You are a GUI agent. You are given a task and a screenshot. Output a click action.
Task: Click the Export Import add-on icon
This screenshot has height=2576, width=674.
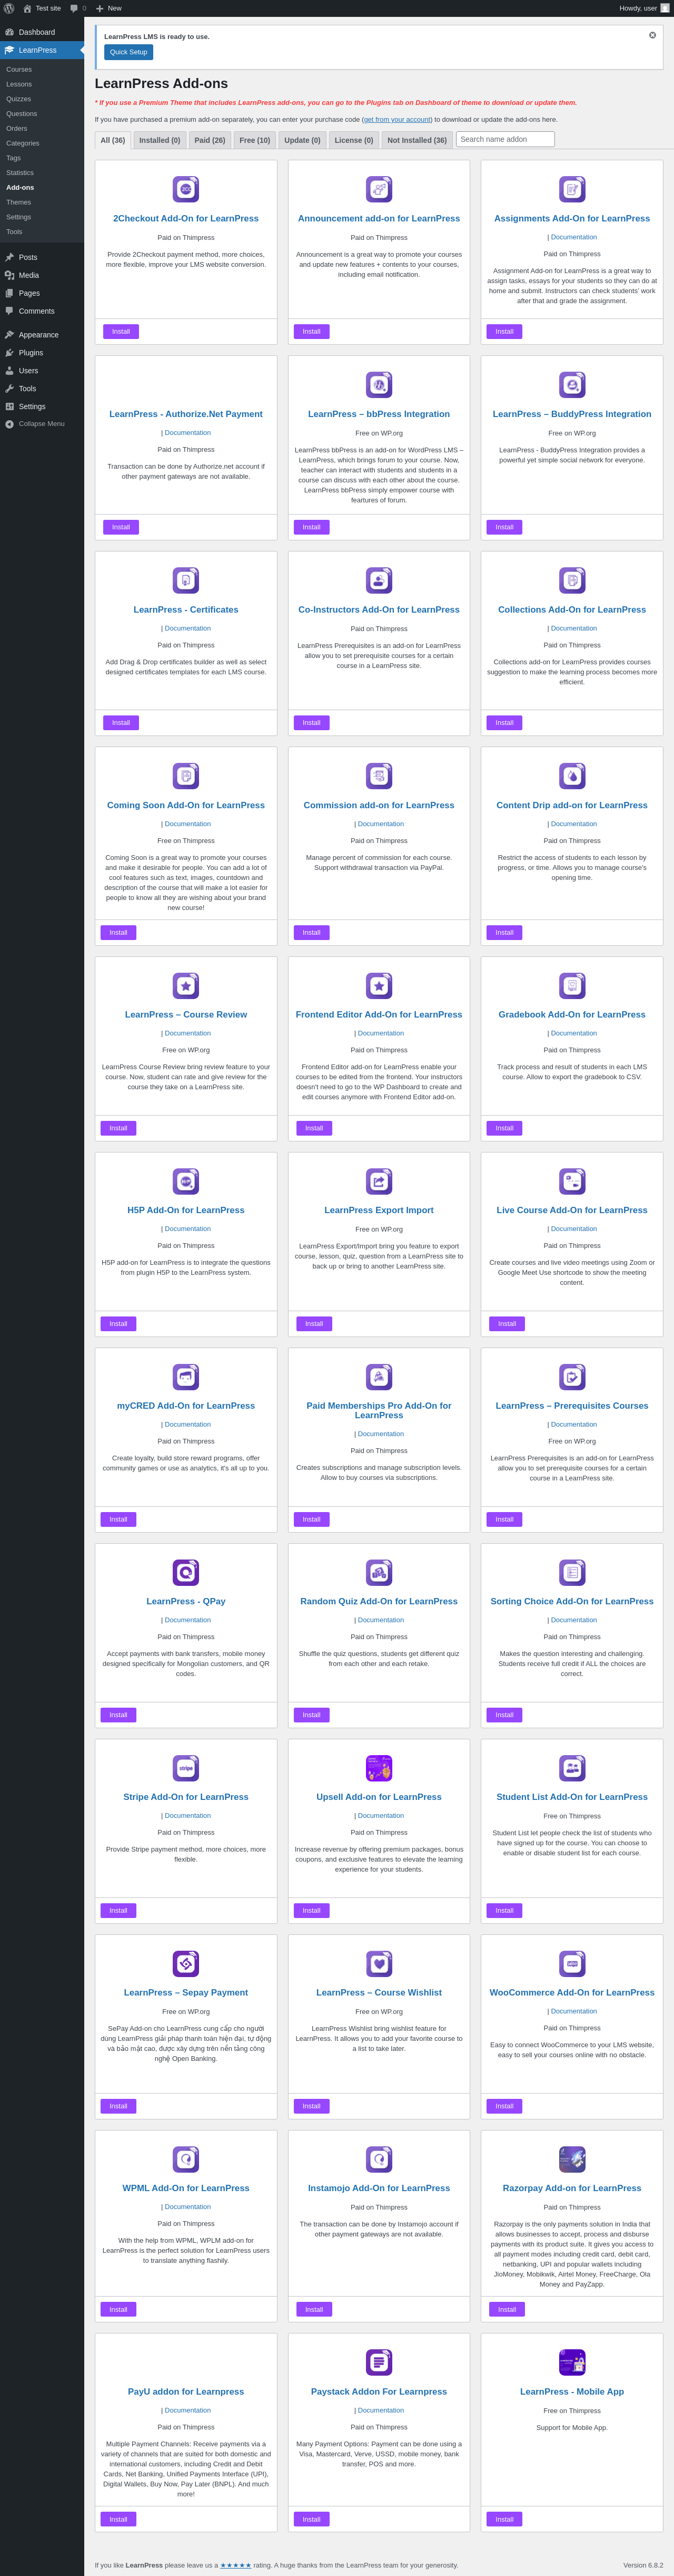click(379, 1181)
